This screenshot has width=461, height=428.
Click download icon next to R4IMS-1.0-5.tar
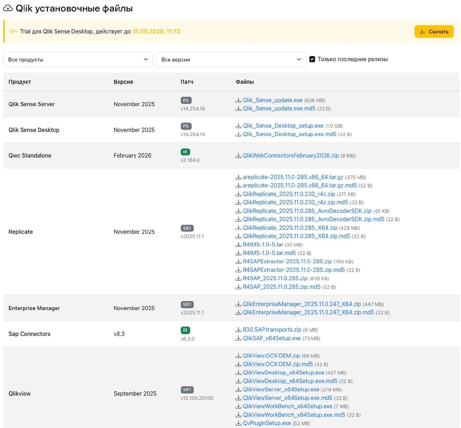coord(239,245)
